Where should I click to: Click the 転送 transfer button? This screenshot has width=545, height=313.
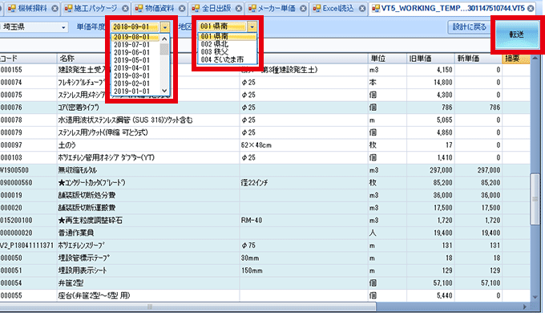516,35
